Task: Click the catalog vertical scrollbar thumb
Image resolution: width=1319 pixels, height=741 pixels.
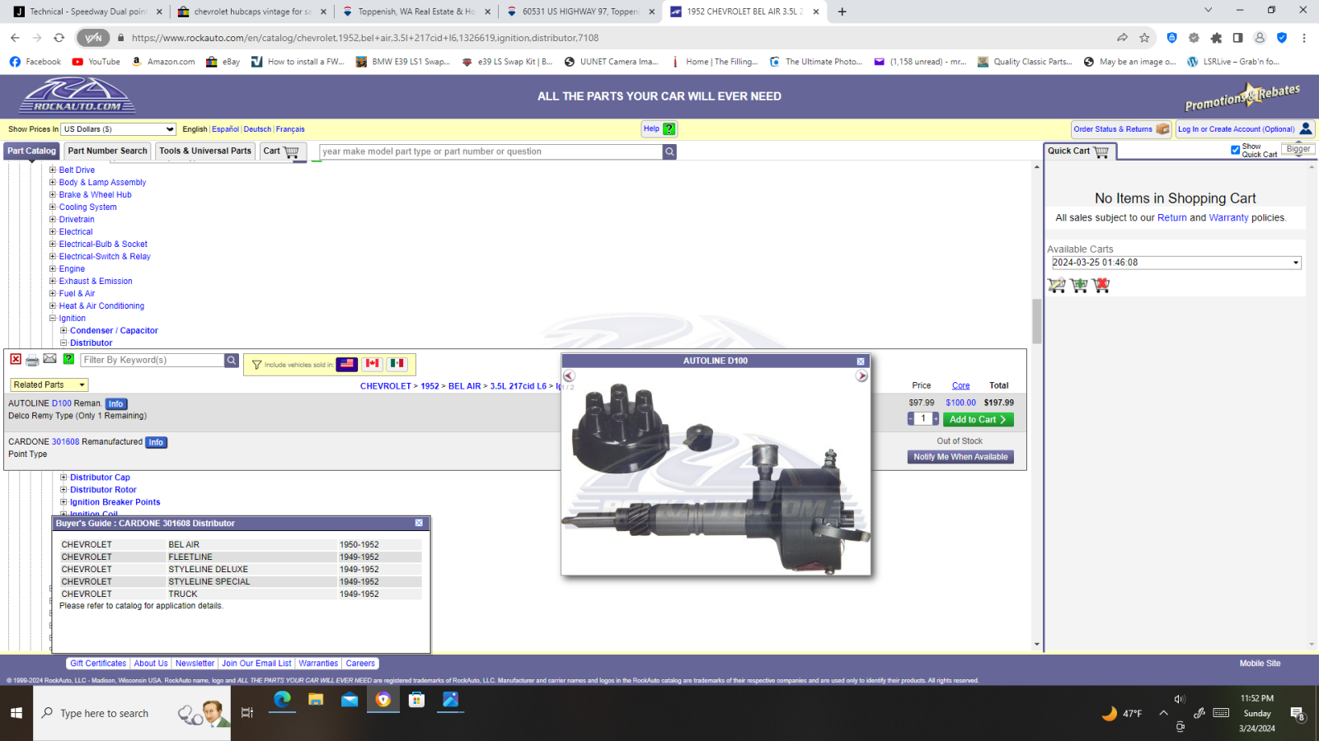Action: point(1037,321)
